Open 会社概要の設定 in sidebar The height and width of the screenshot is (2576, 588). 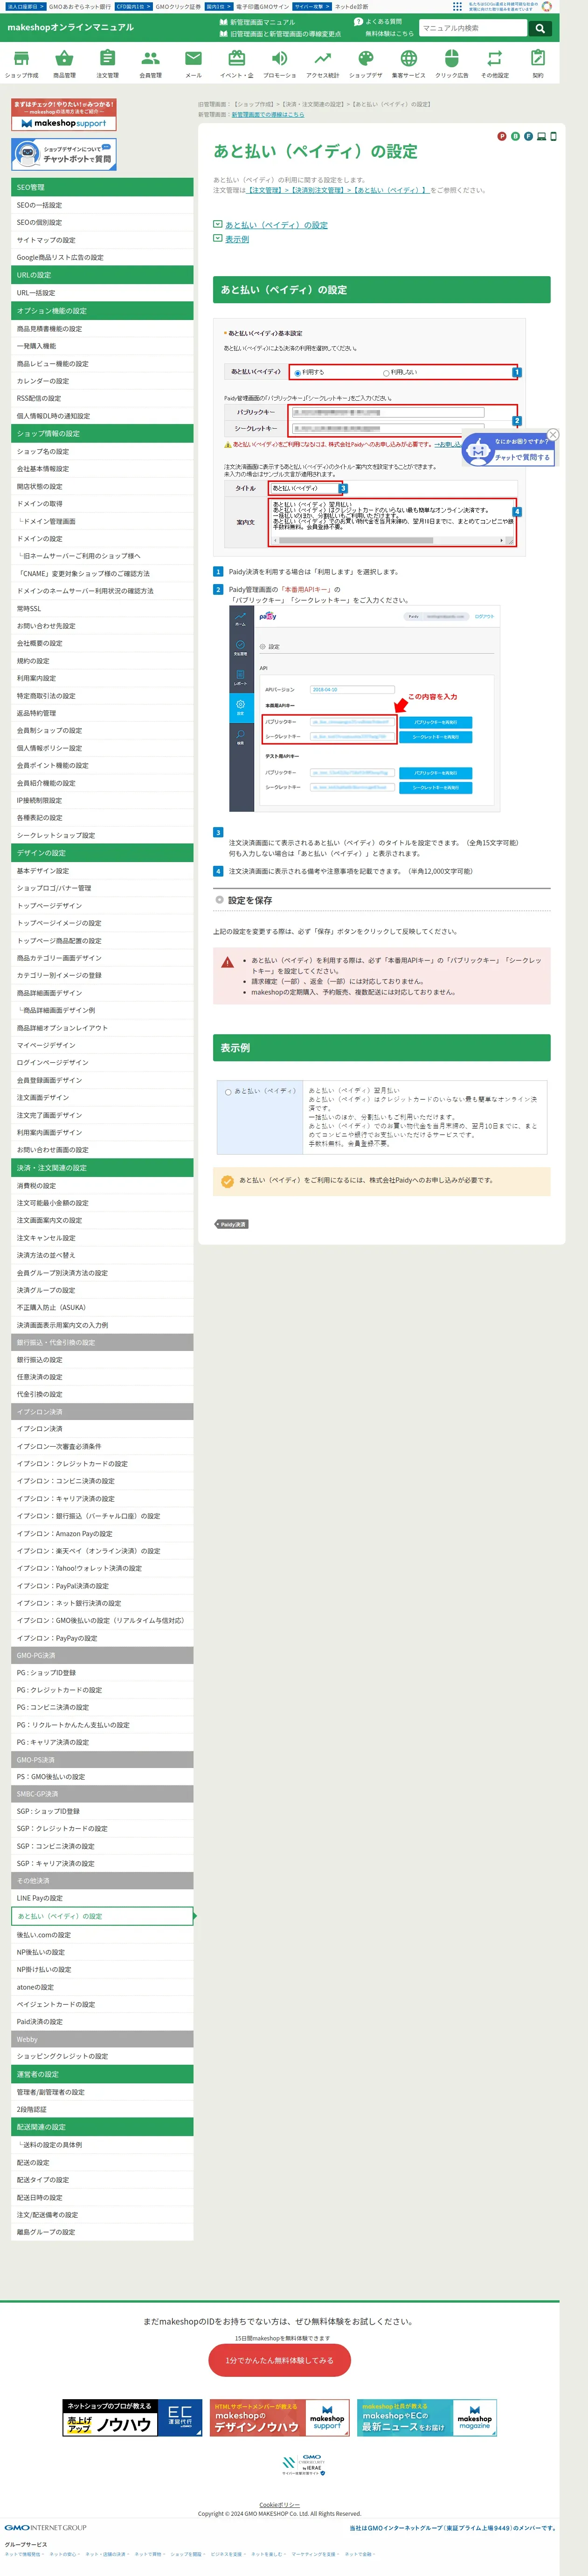[x=102, y=643]
